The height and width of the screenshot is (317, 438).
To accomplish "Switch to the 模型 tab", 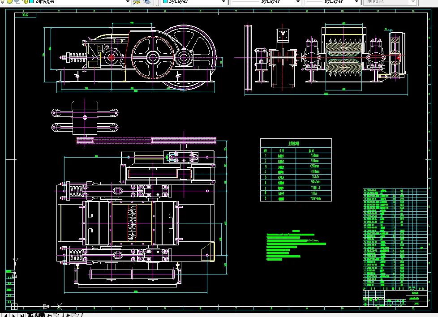I will 36,315.
